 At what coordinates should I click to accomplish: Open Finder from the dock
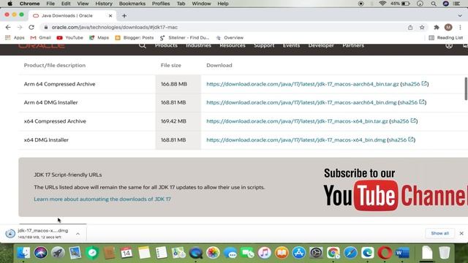click(23, 253)
